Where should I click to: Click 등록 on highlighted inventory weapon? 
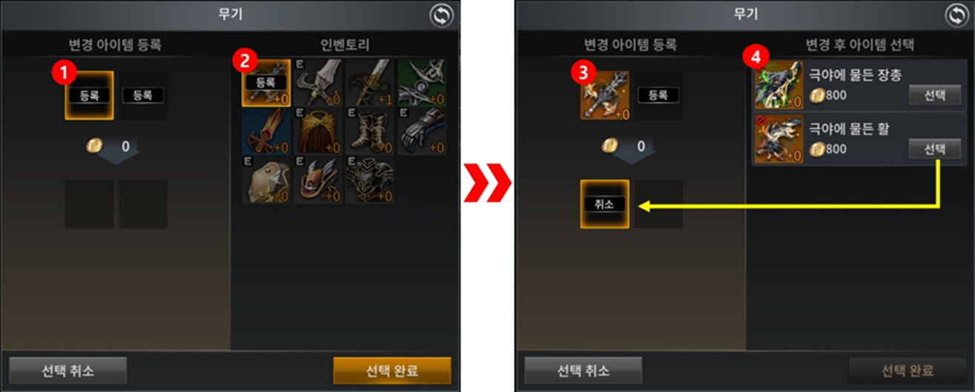click(x=265, y=82)
